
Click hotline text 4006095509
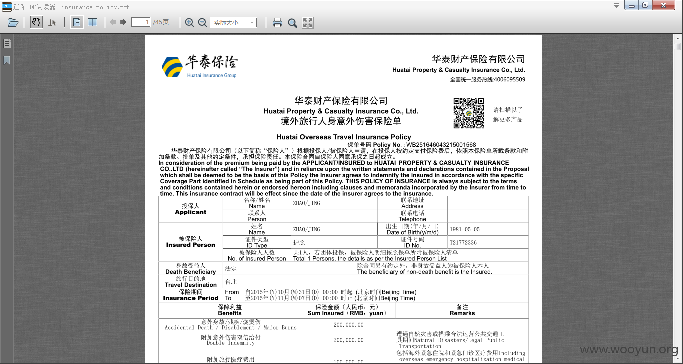[509, 79]
